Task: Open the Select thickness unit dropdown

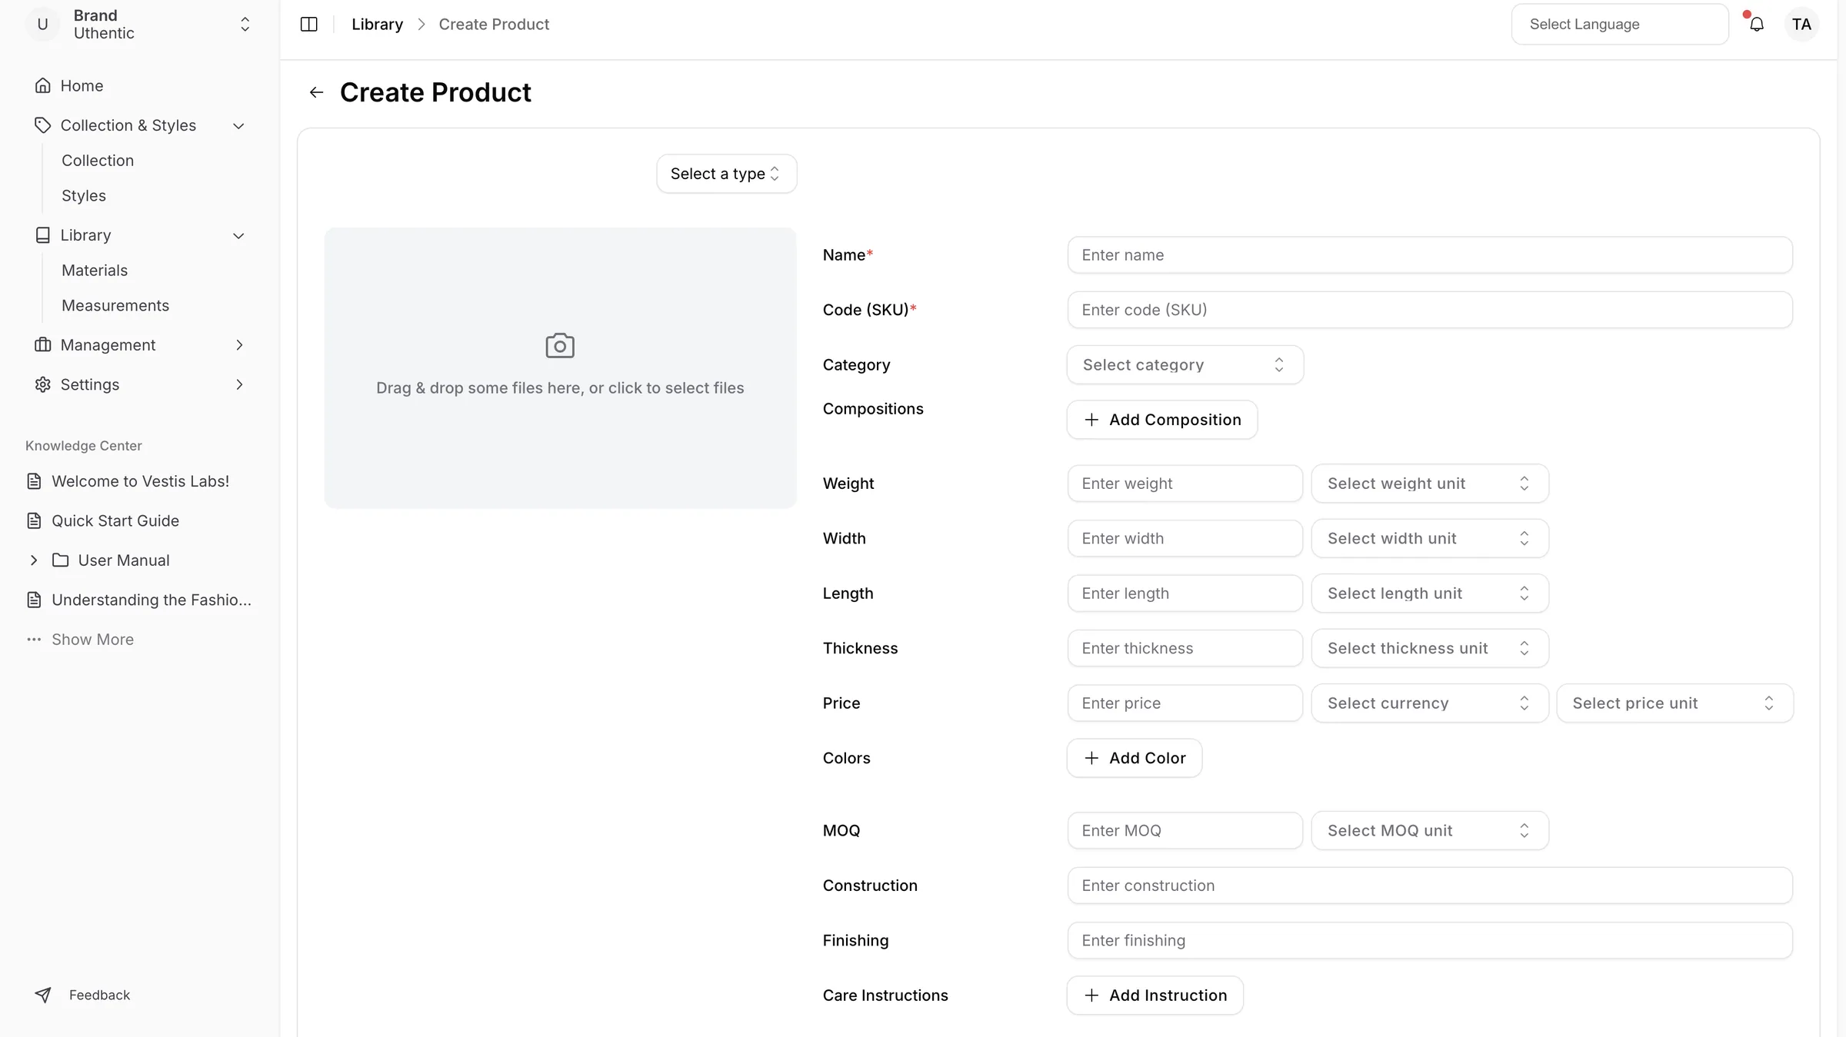Action: [1429, 649]
